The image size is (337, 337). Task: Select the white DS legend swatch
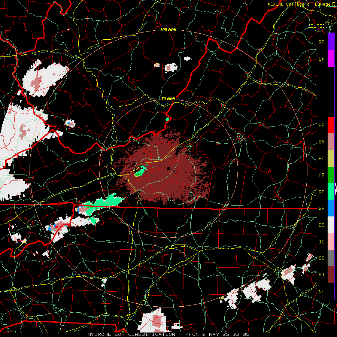tap(331, 225)
